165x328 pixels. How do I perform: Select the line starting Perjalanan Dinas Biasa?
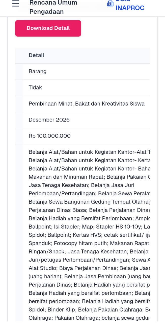point(89,210)
